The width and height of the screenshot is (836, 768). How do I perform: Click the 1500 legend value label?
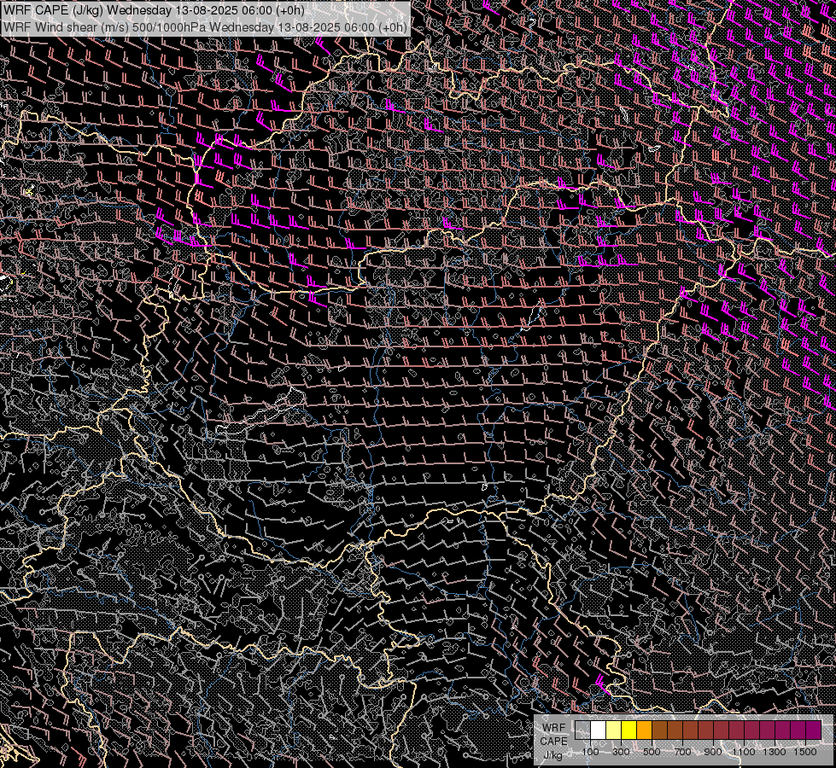[x=805, y=752]
